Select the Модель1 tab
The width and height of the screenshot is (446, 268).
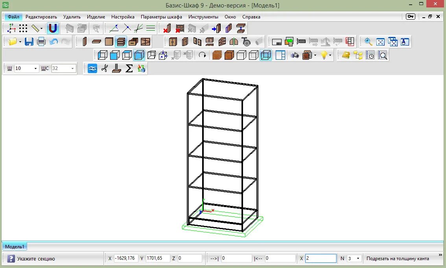[x=15, y=247]
